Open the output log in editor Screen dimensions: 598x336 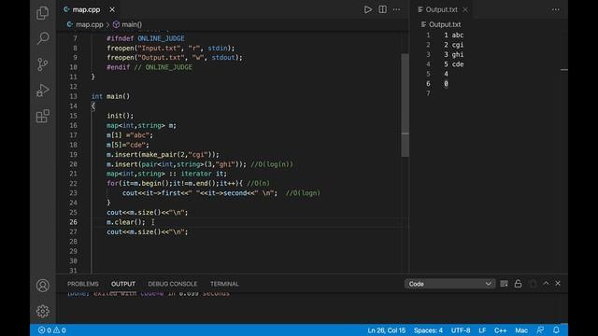click(533, 284)
